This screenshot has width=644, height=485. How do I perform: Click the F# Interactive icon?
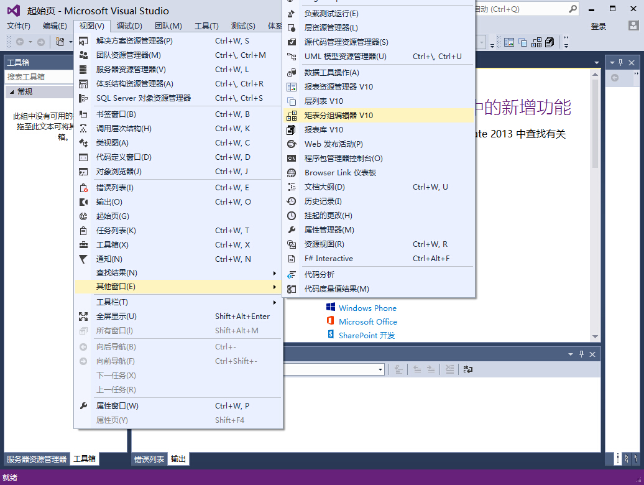pos(292,259)
